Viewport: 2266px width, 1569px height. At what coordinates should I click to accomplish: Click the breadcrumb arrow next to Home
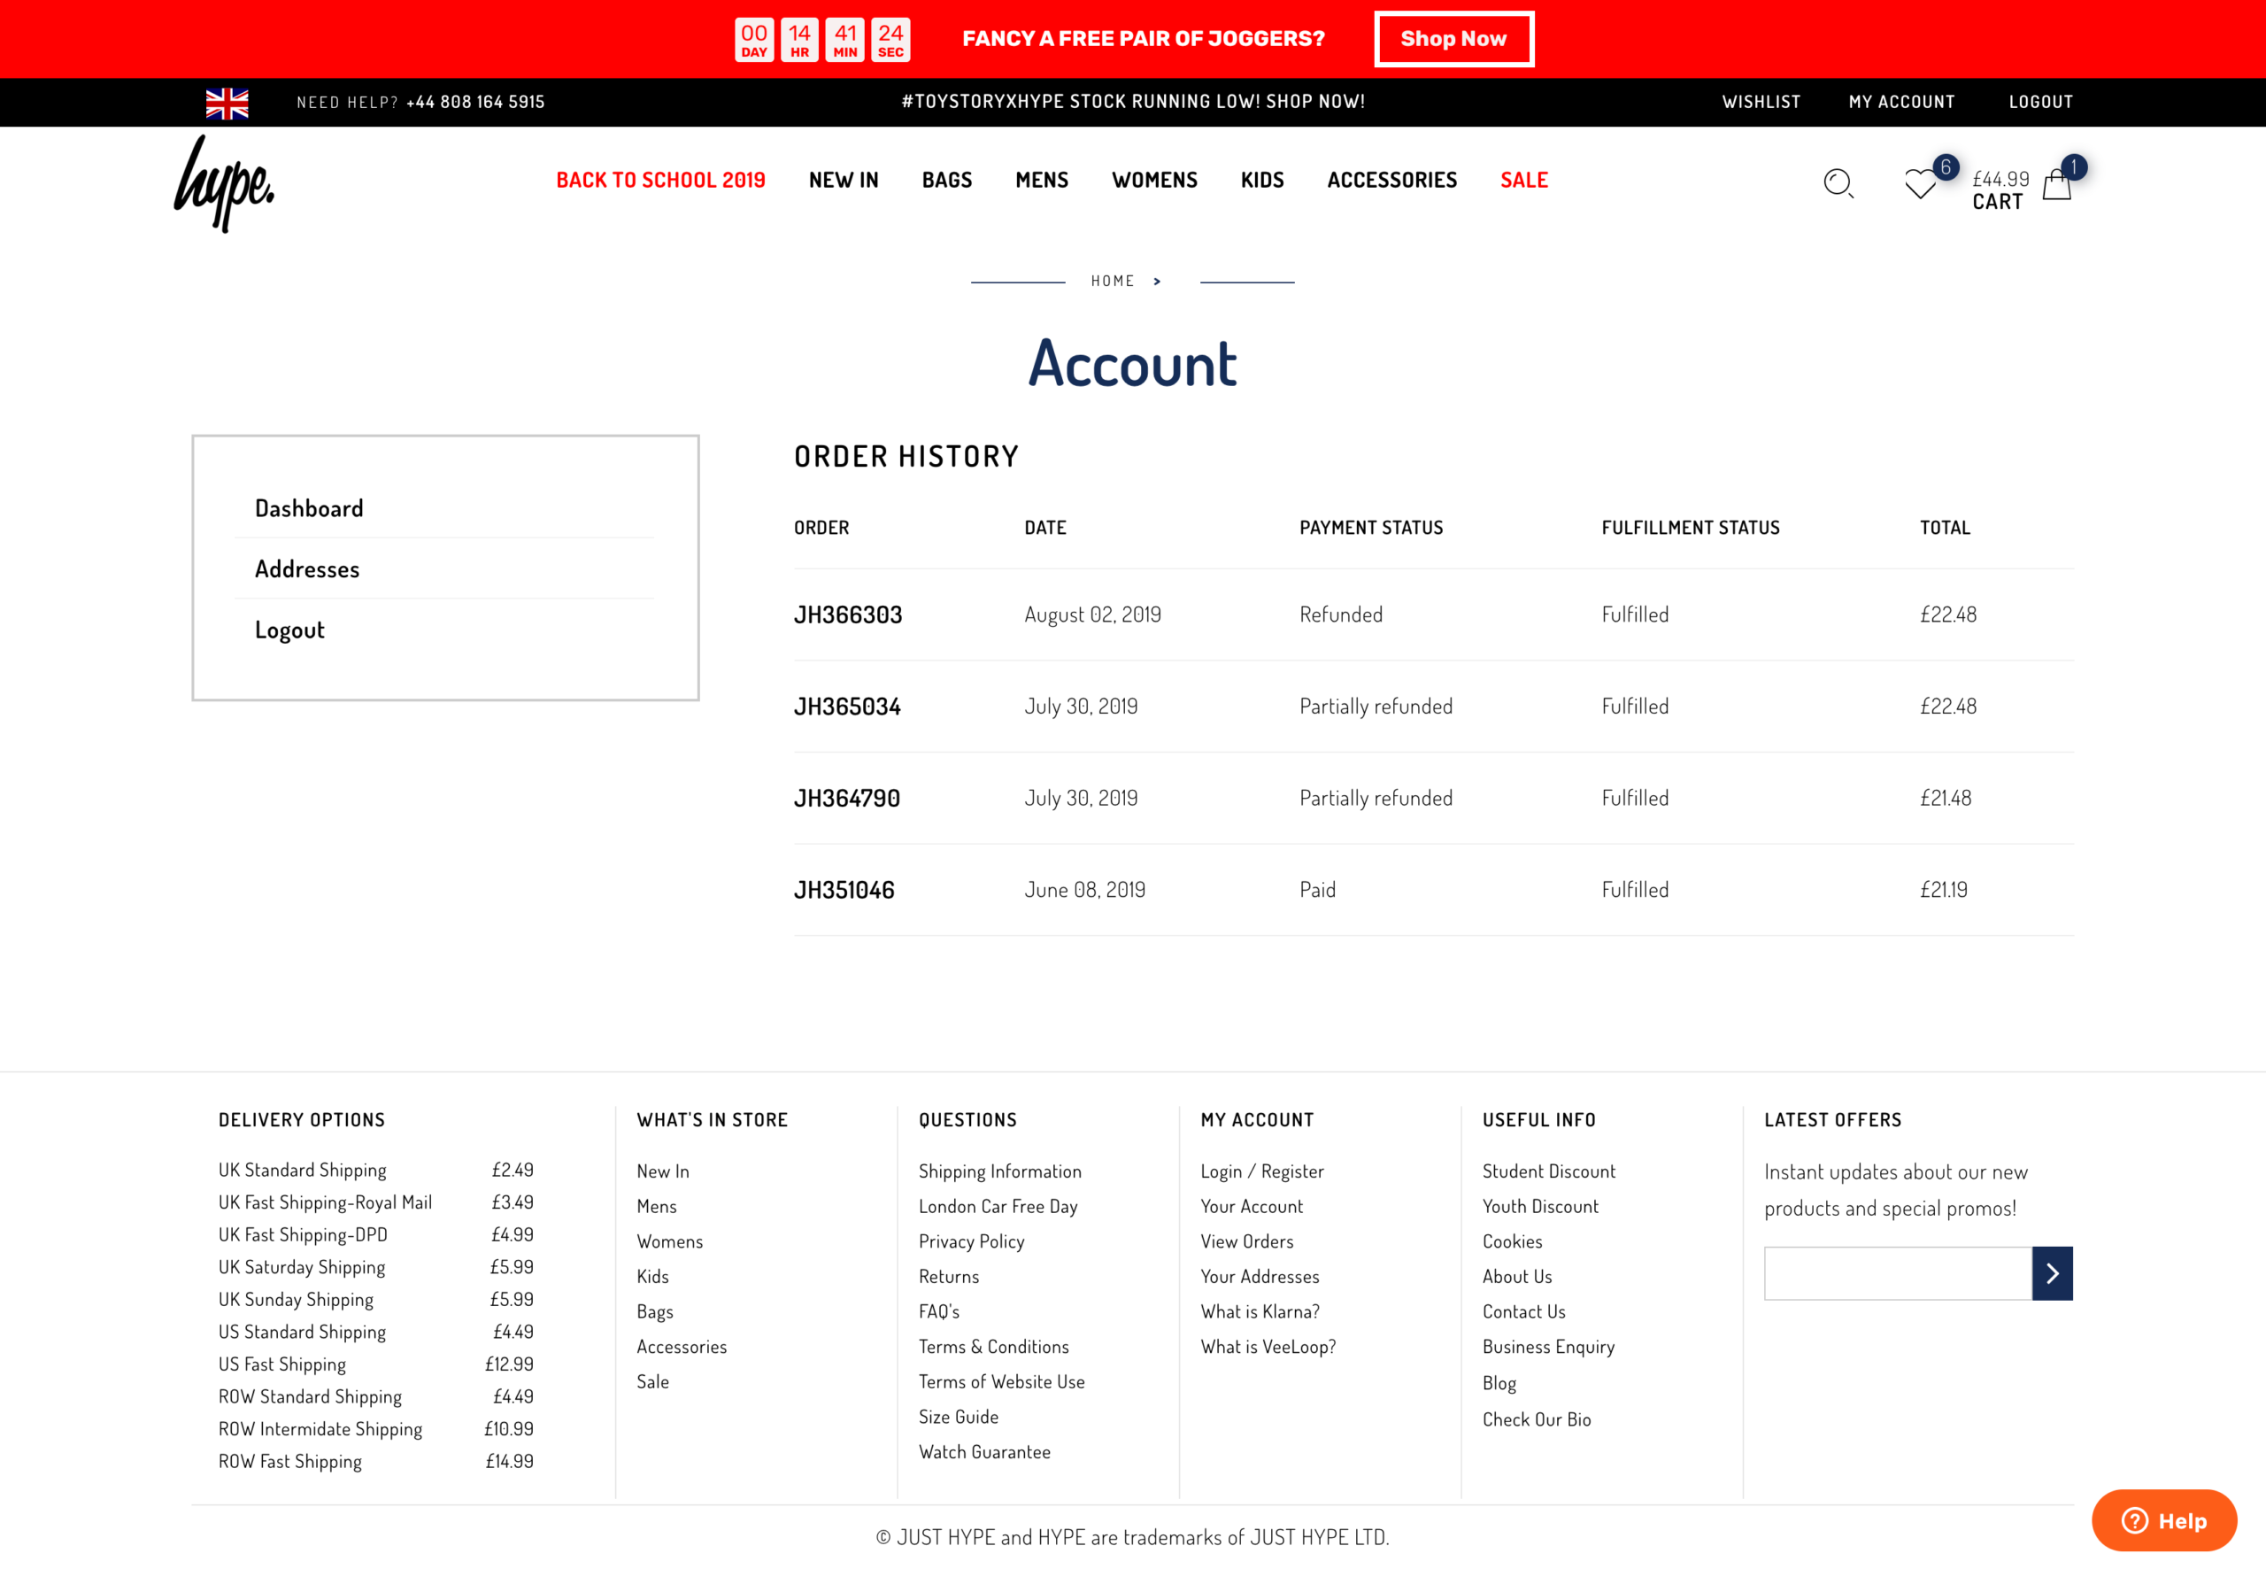click(1157, 282)
